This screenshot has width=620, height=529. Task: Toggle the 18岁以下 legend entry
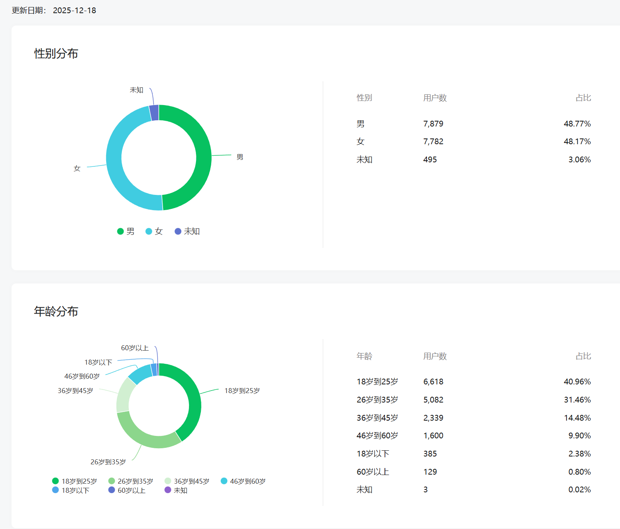pos(70,490)
